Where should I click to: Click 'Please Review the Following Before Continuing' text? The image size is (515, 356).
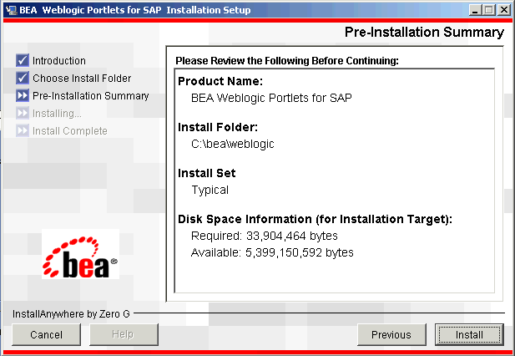pyautogui.click(x=287, y=61)
